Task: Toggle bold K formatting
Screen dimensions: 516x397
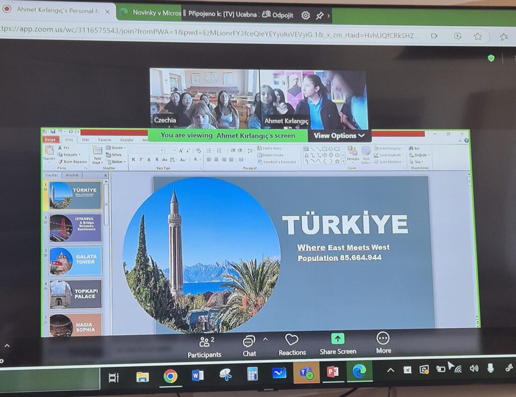Action: [x=133, y=159]
